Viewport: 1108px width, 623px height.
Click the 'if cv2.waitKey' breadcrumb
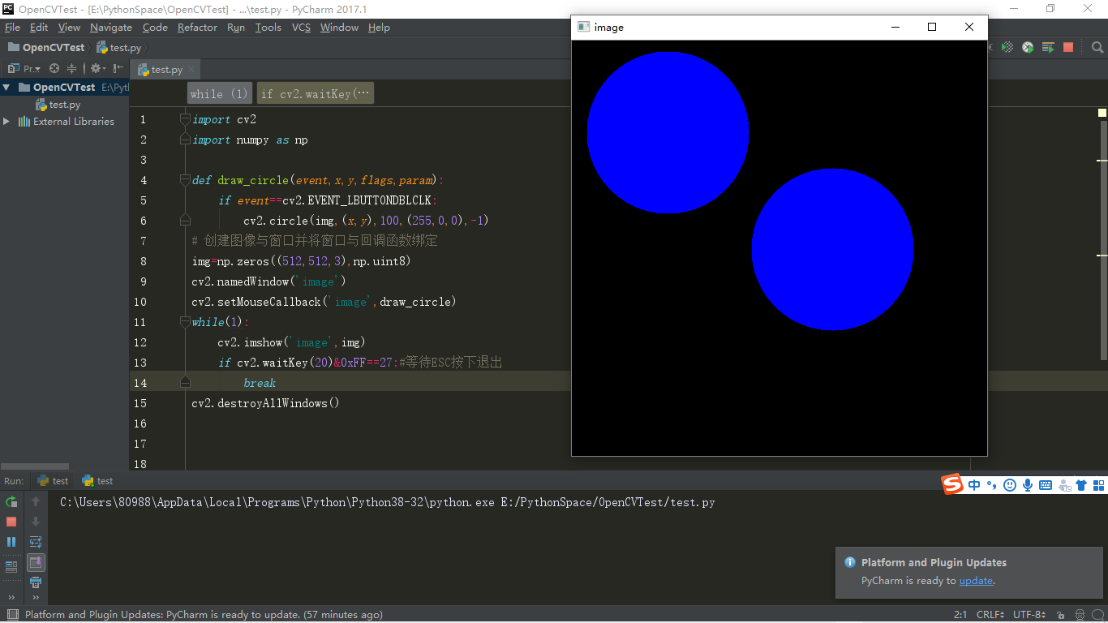(316, 94)
